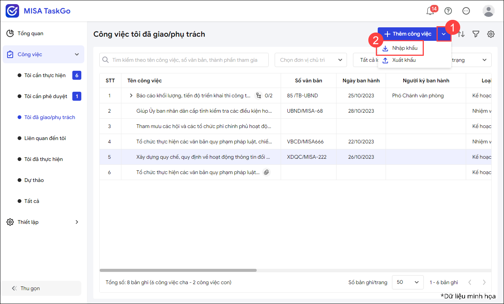Toggle the dropdown arrow beside Thêm công việc
Image resolution: width=504 pixels, height=304 pixels.
(444, 34)
